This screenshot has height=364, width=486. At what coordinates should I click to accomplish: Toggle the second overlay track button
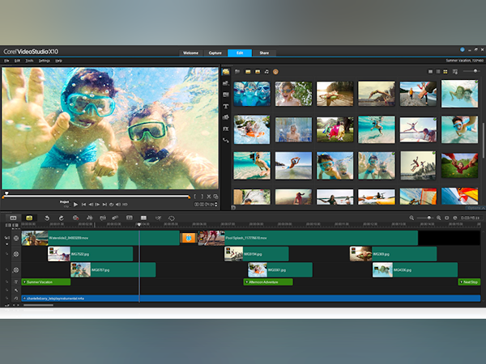(16, 270)
